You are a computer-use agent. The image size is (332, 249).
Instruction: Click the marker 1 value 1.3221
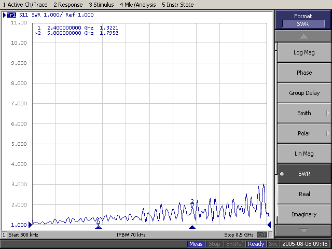point(109,27)
